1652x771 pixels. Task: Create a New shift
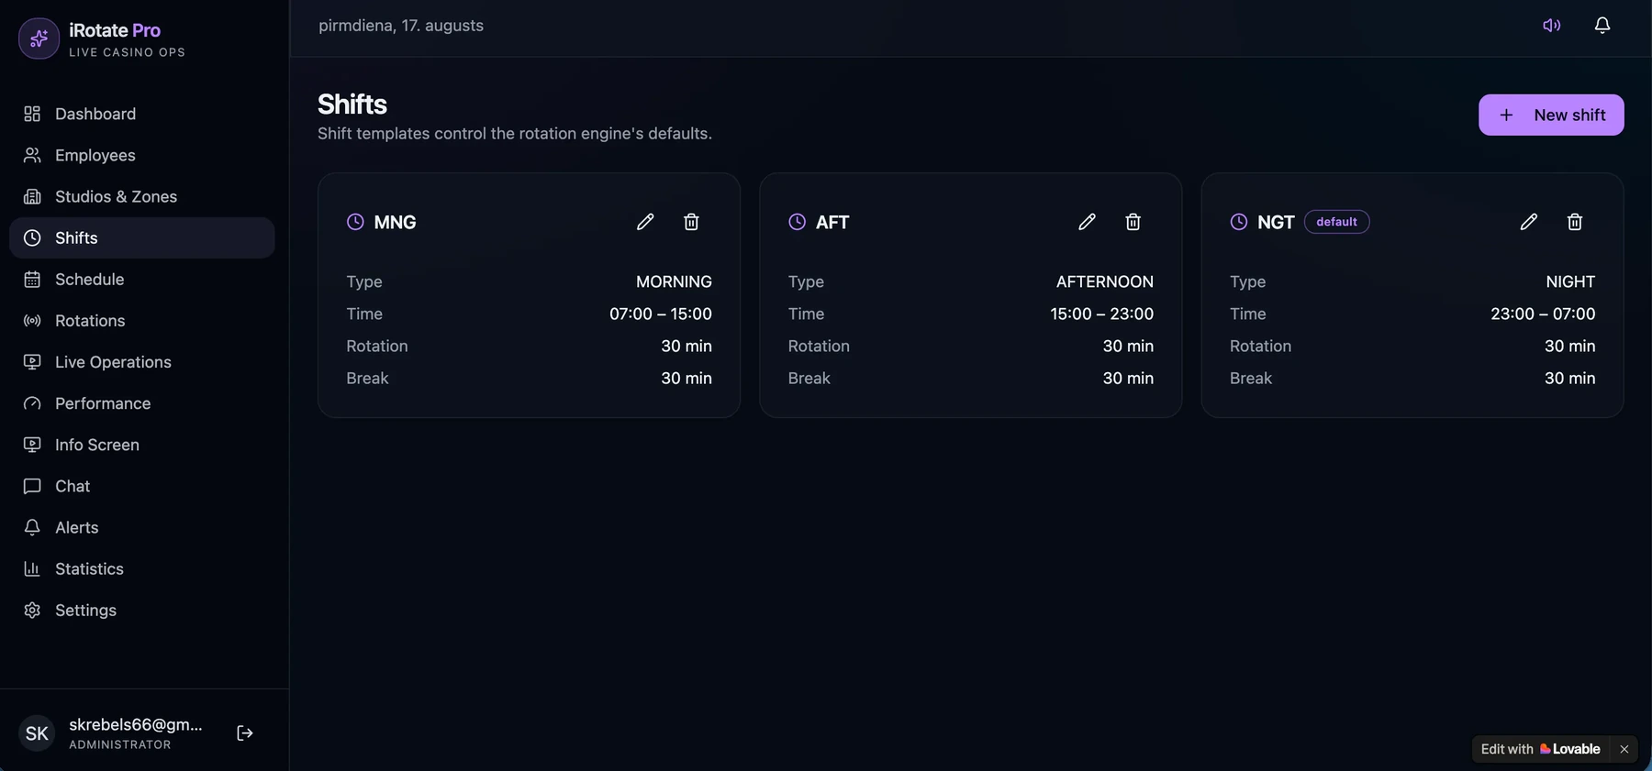point(1551,115)
